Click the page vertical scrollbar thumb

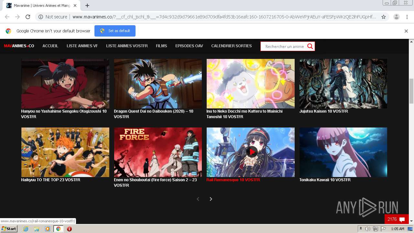coord(411,91)
